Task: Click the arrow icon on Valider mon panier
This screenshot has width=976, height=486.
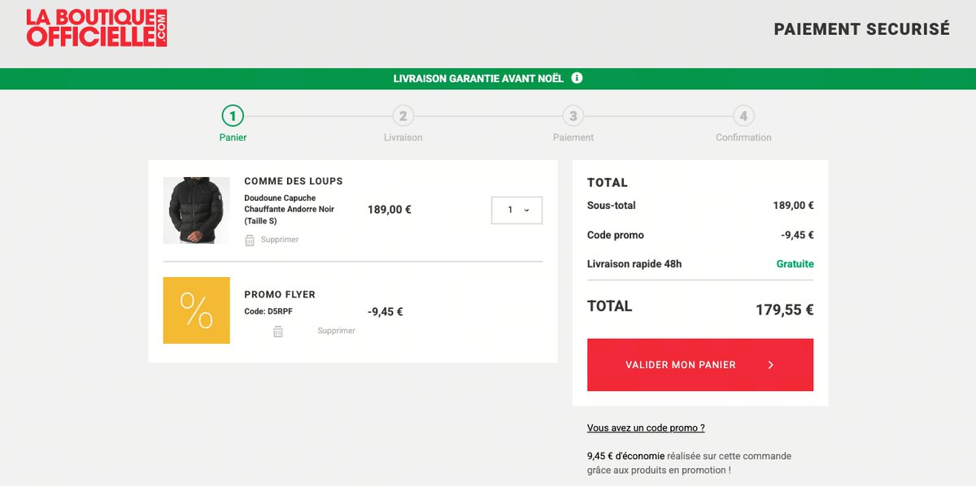Action: point(771,365)
